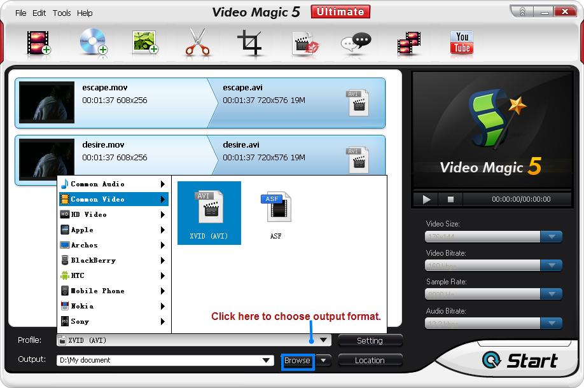Viewport: 584px width, 388px height.
Task: Open the Tools menu
Action: point(62,13)
